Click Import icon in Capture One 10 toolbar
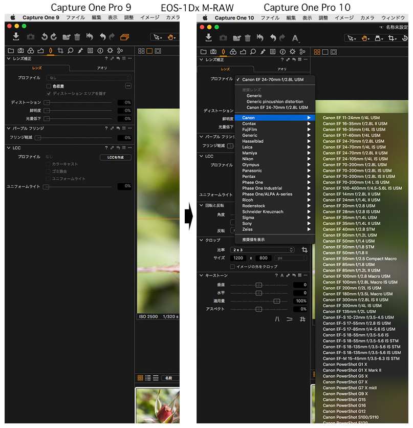The width and height of the screenshot is (413, 428). point(209,38)
